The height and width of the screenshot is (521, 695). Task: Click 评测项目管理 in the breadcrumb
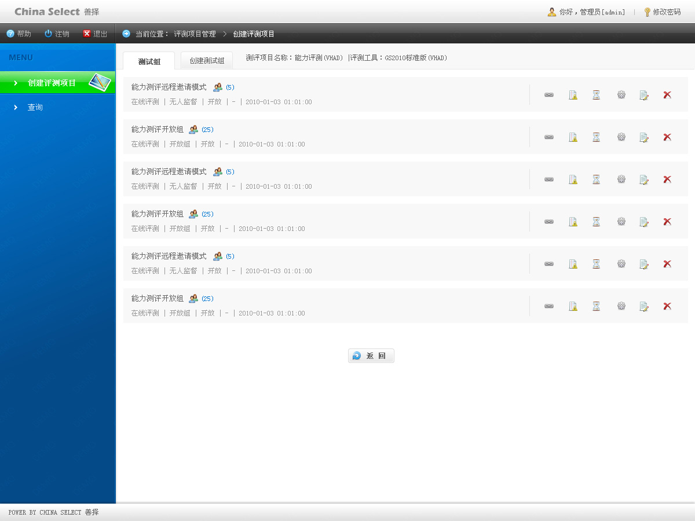coord(195,34)
